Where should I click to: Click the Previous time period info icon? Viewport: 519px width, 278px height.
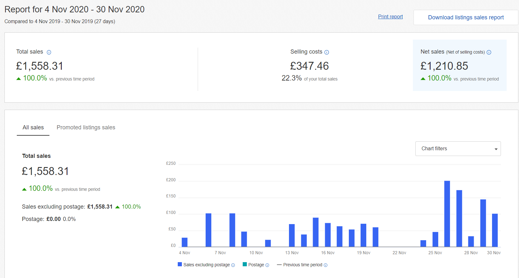pyautogui.click(x=325, y=265)
